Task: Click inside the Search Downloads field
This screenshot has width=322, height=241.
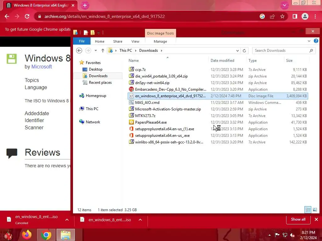Action: point(284,51)
